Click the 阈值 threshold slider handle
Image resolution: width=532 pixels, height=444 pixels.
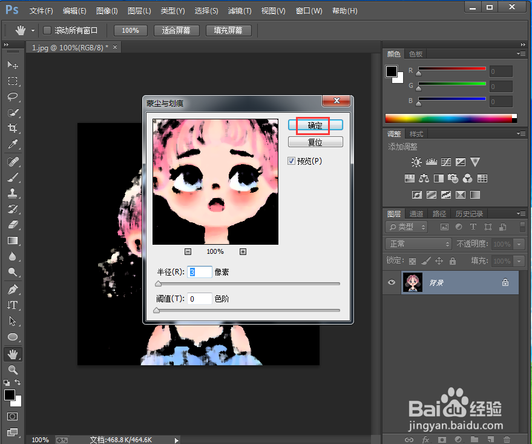click(x=156, y=310)
